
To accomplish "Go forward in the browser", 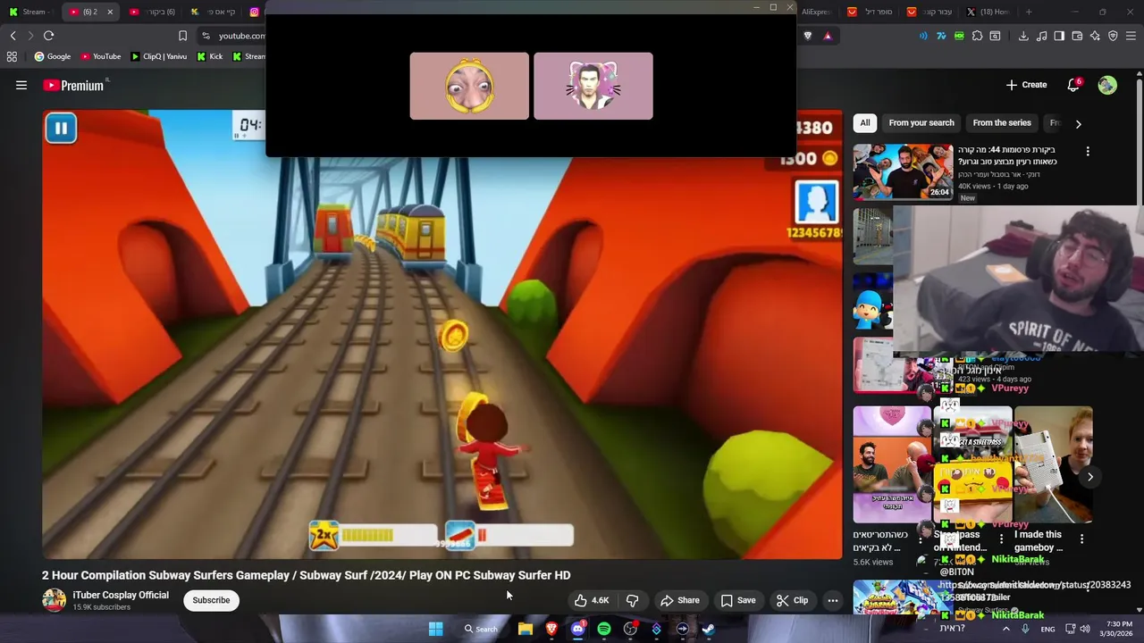I will 30,36.
